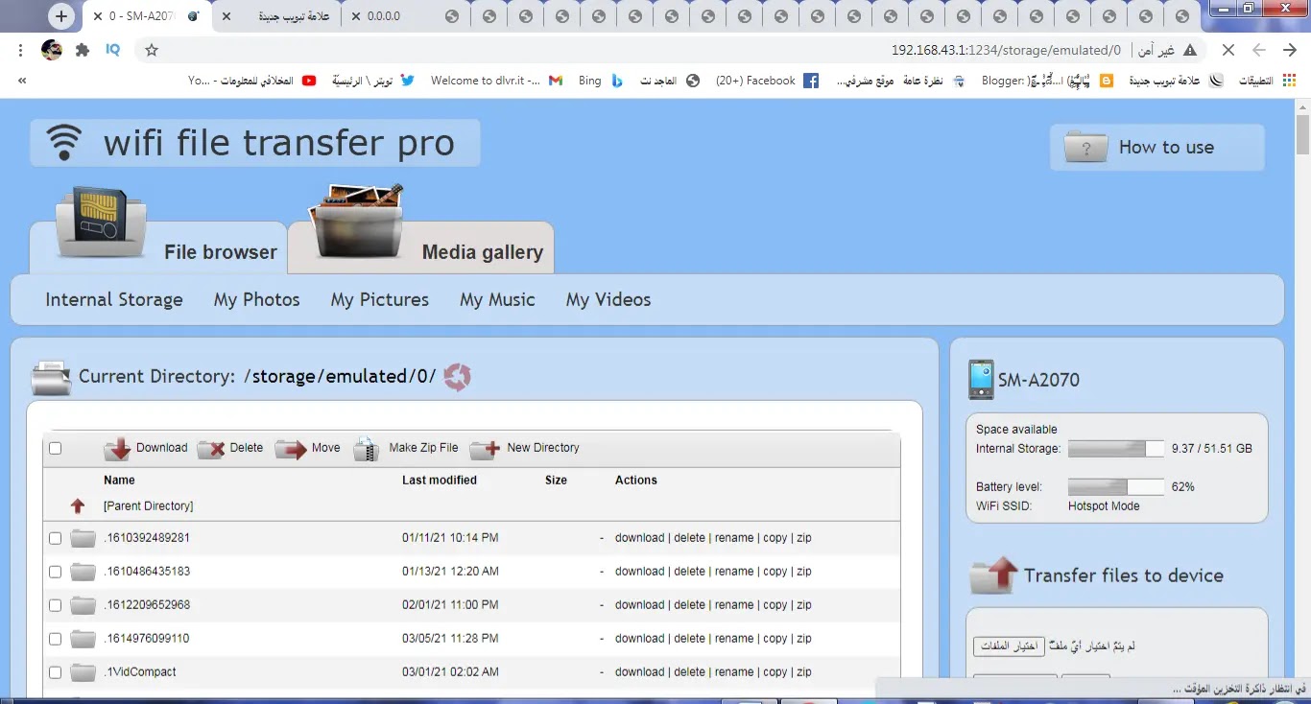Image resolution: width=1311 pixels, height=704 pixels.
Task: Check the box for .1612209652968
Action: [55, 605]
